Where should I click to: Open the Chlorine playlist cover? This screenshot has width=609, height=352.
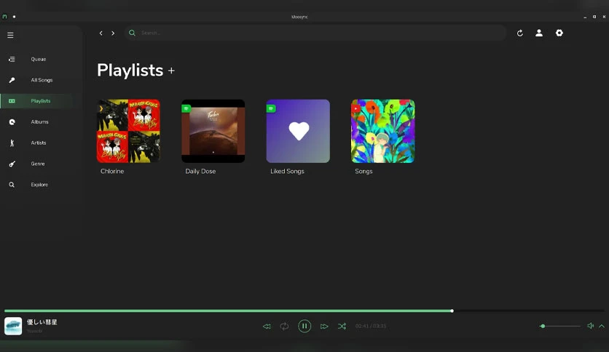[x=128, y=131]
